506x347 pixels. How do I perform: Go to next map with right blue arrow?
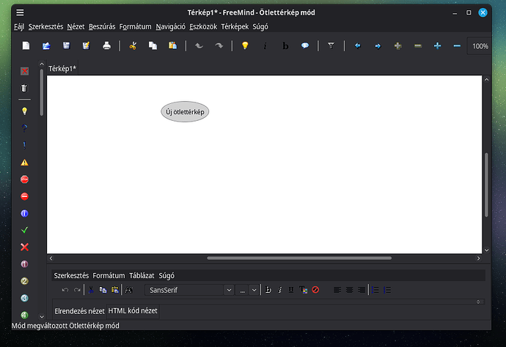click(378, 46)
